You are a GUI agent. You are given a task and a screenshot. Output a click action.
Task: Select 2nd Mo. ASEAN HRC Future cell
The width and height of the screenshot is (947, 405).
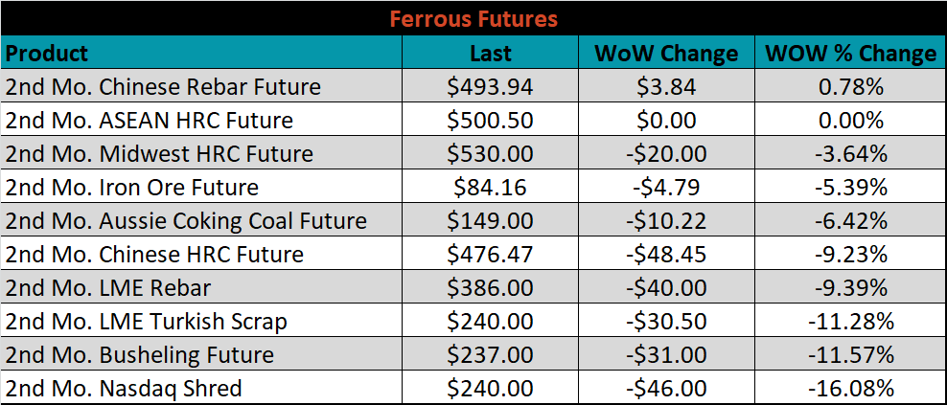[x=201, y=119]
